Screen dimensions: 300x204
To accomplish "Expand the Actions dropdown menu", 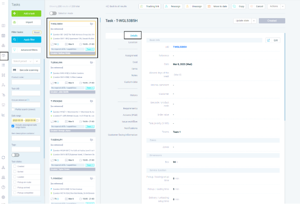I will click(276, 6).
